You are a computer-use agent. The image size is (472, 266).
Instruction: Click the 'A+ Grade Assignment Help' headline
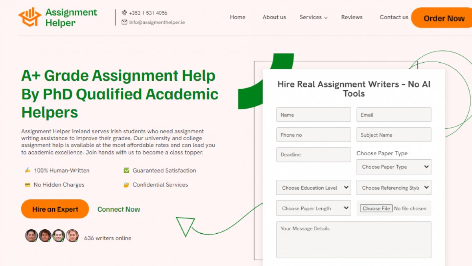coord(120,94)
